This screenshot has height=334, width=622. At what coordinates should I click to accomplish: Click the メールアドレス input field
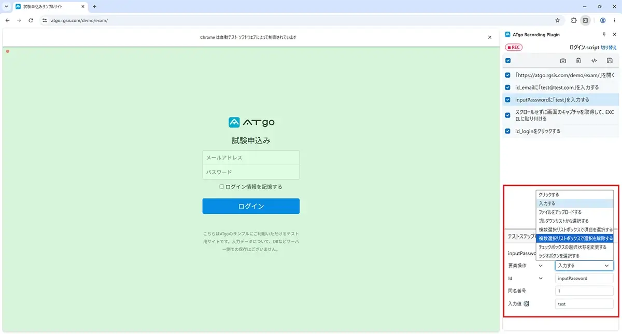click(x=251, y=157)
